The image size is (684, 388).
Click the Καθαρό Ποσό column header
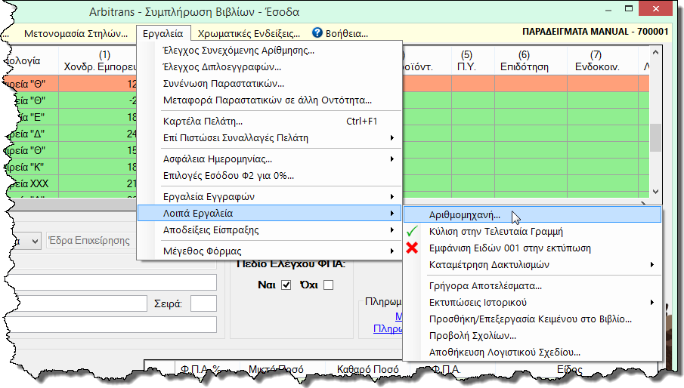pos(368,369)
